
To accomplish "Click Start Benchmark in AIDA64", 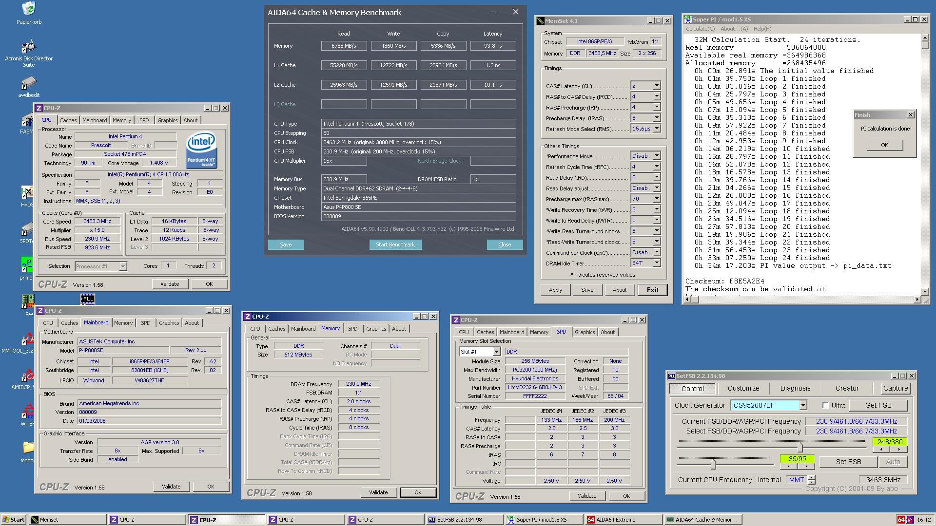I will point(395,244).
